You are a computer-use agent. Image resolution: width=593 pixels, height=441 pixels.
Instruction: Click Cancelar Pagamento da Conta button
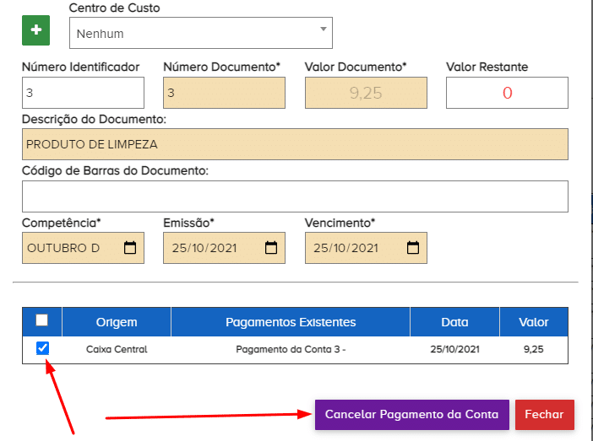point(411,415)
